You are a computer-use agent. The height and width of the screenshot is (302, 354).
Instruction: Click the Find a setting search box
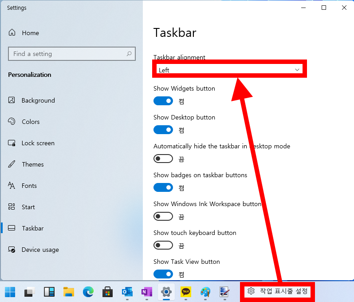pos(72,54)
